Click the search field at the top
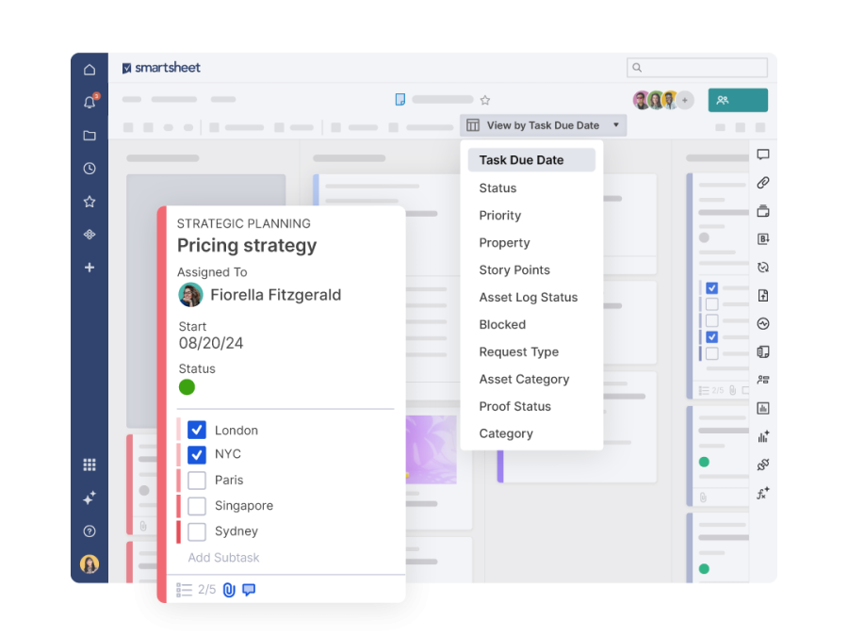Image resolution: width=848 pixels, height=636 pixels. pos(697,67)
